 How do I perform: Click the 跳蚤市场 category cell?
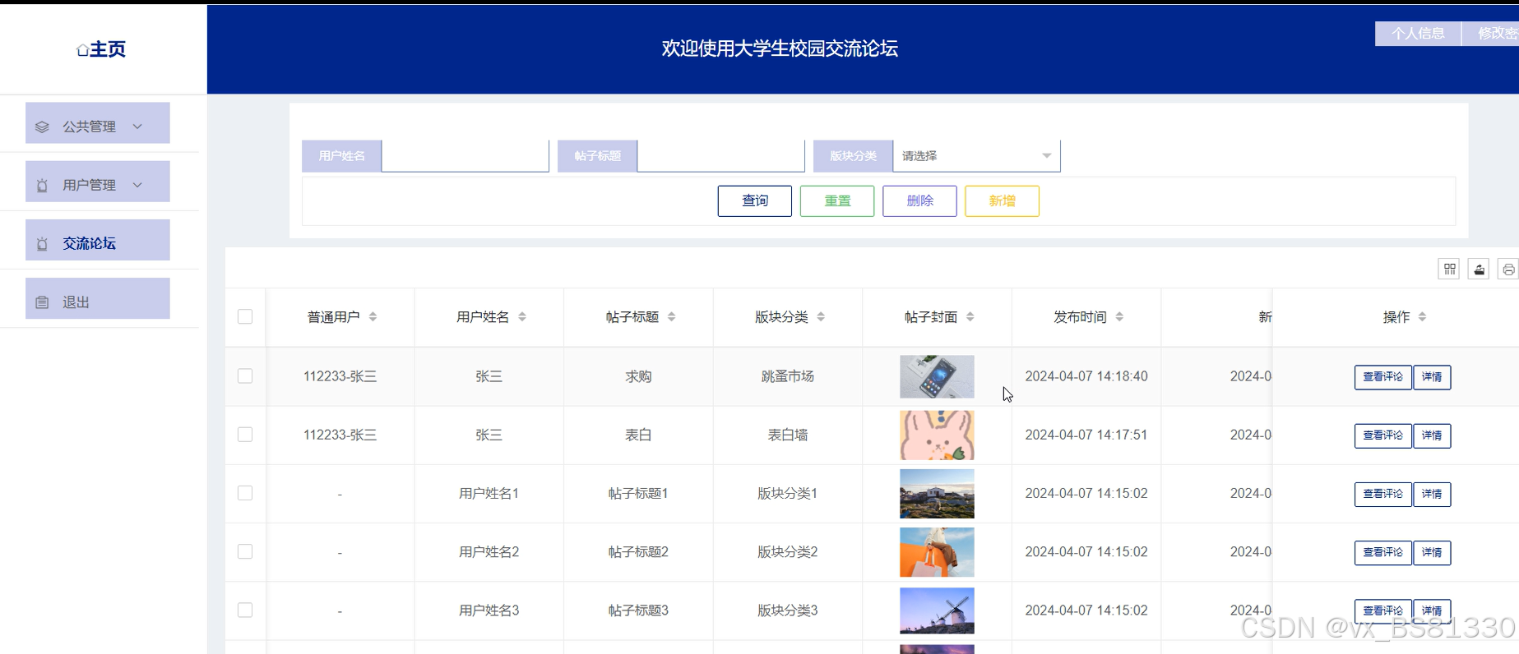(787, 376)
